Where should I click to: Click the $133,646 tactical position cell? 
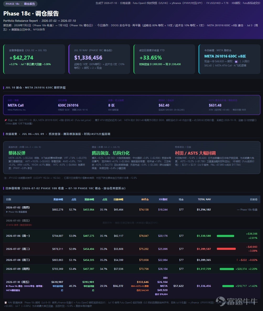(x=143, y=282)
